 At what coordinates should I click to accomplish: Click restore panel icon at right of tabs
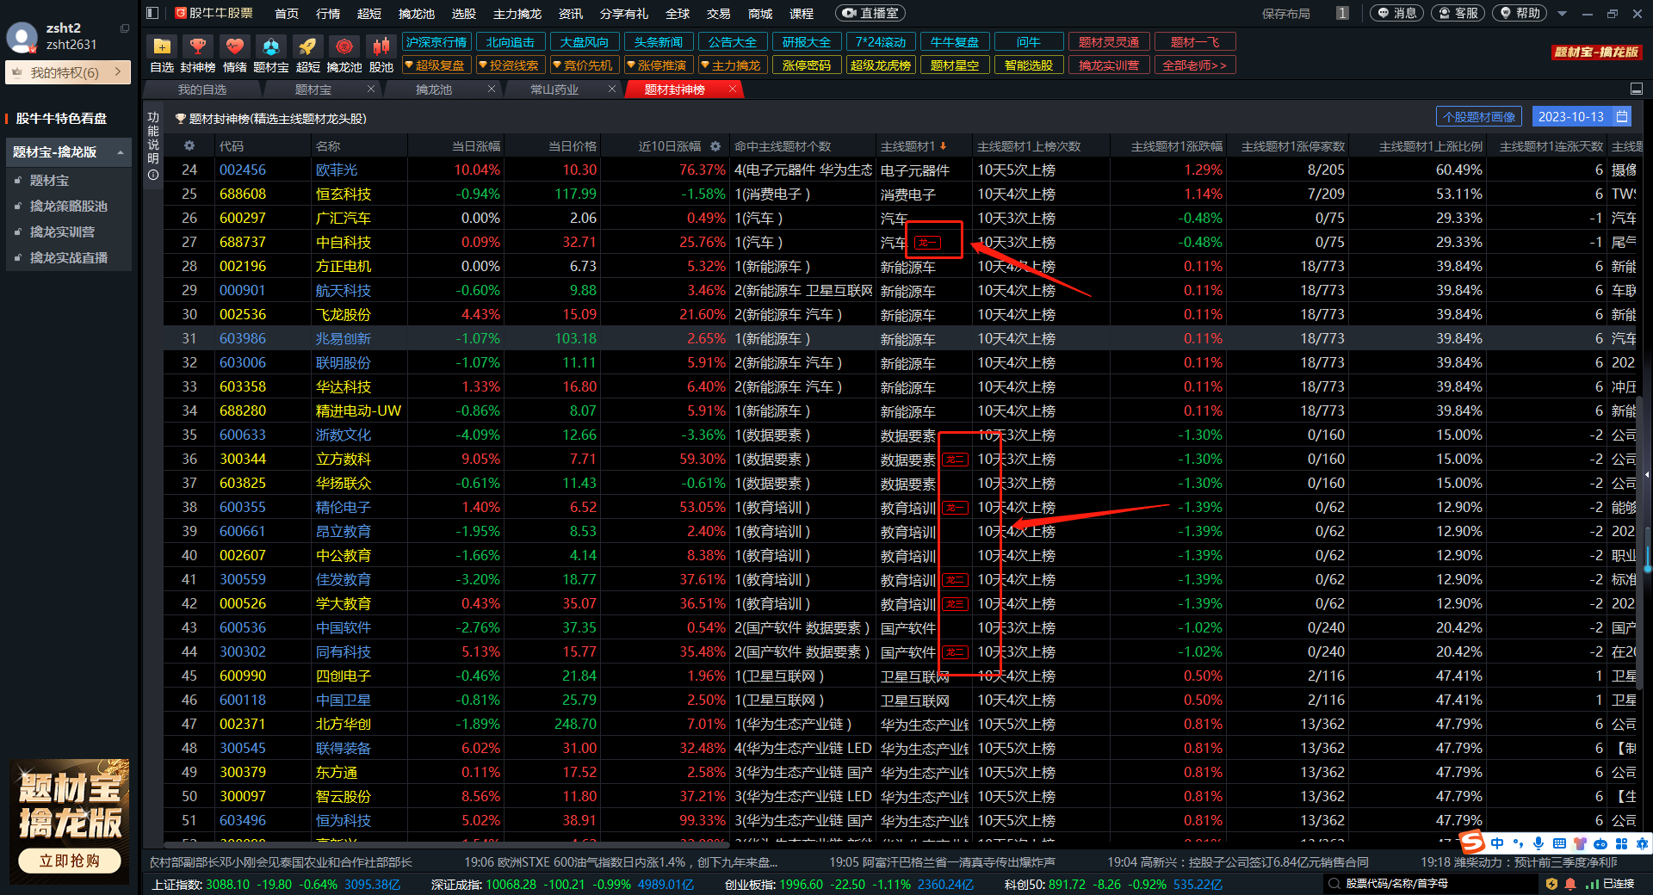[1637, 89]
